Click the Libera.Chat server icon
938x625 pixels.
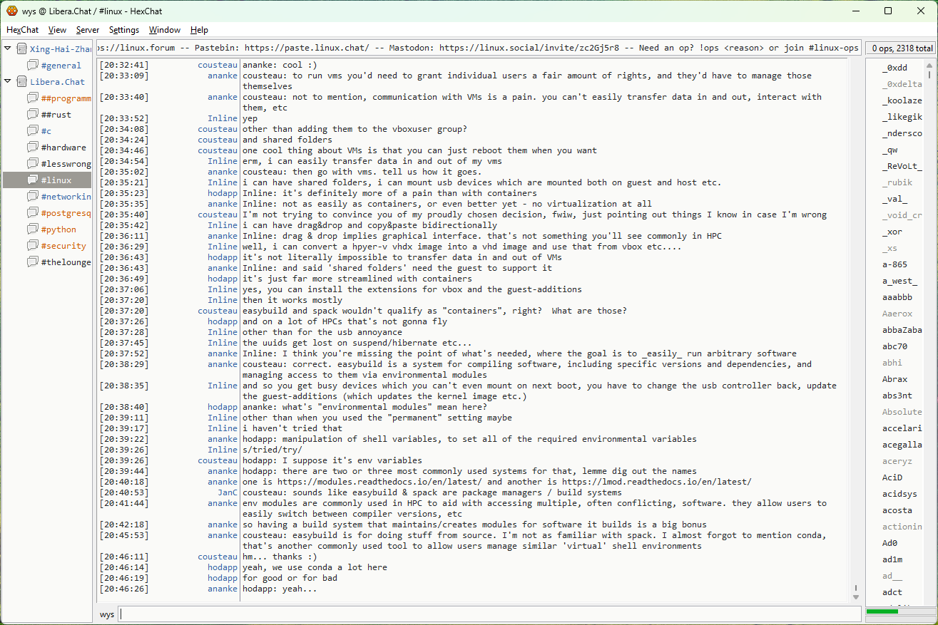[21, 82]
